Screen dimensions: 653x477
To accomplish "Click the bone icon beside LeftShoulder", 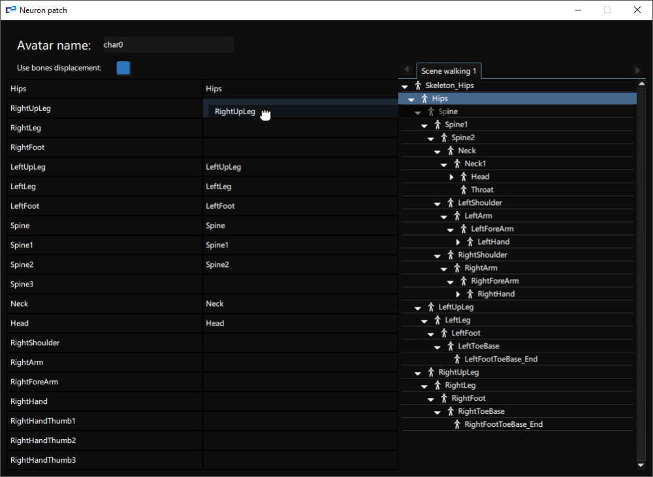I will click(x=451, y=203).
